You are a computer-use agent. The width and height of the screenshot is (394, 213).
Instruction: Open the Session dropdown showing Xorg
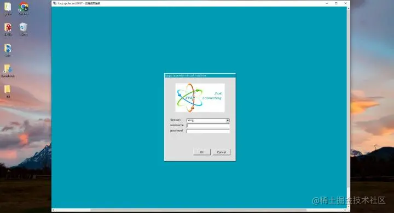(x=208, y=120)
